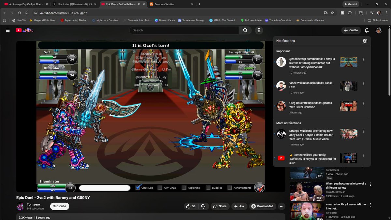The height and width of the screenshot is (220, 391).
Task: Check the Buddies checkbox
Action: click(208, 188)
